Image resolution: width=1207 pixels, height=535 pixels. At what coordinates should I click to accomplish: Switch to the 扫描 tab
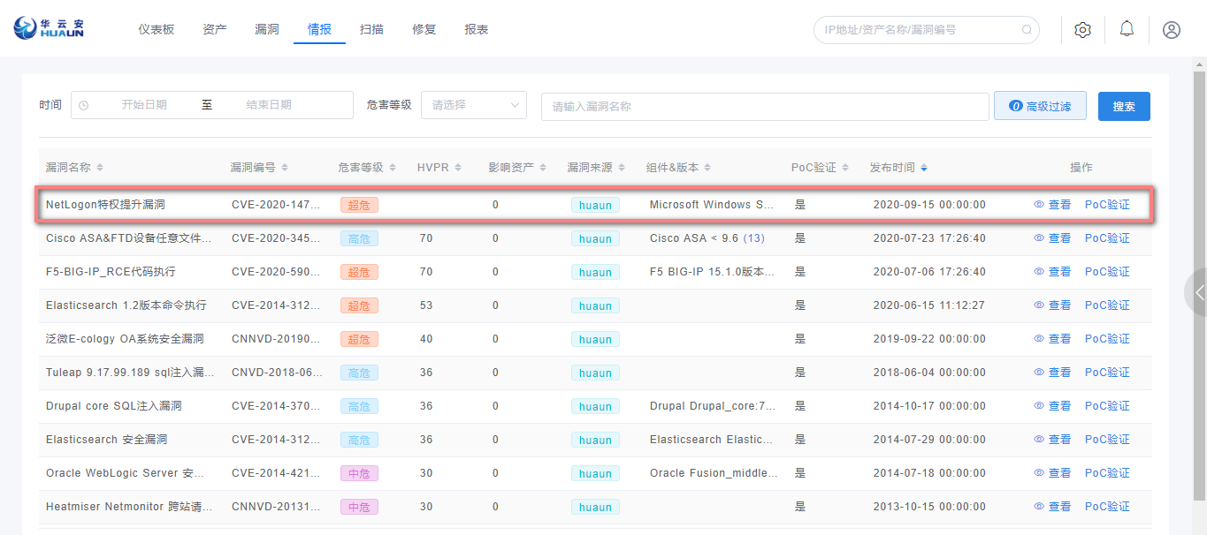coord(371,29)
